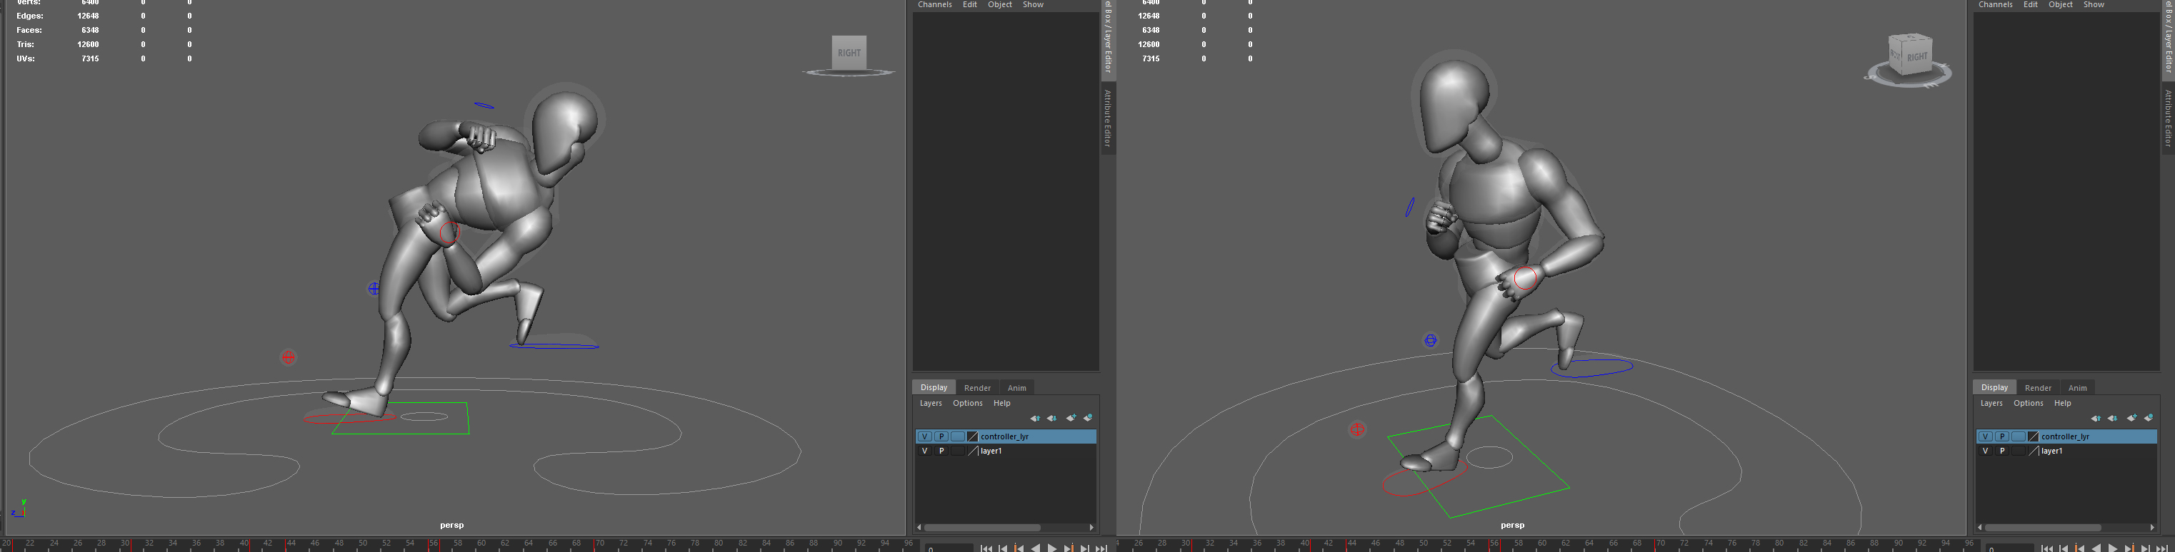Select layer1 row name in left layer editor
The image size is (2175, 552).
pos(991,451)
